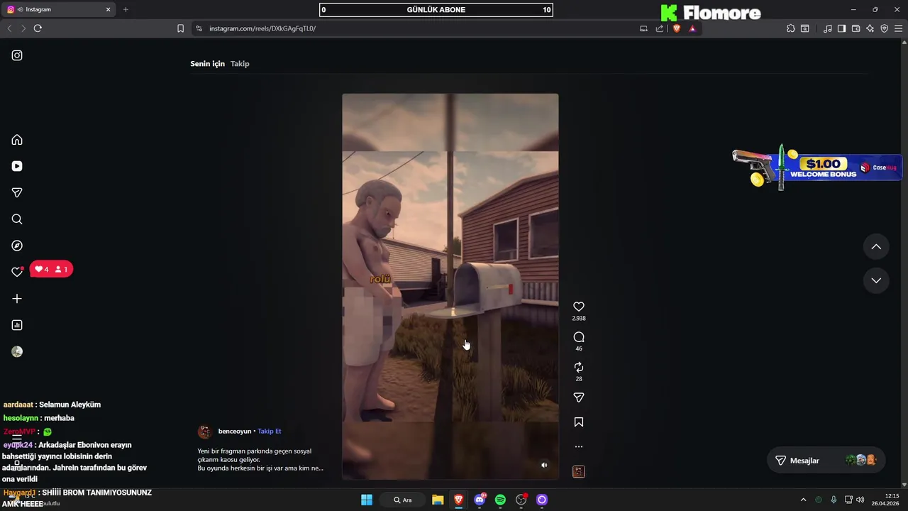Open the reel's audio thumbnail
The height and width of the screenshot is (511, 908).
pyautogui.click(x=579, y=471)
